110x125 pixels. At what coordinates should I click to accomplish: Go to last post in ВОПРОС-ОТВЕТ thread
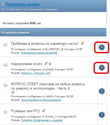pos(102,91)
